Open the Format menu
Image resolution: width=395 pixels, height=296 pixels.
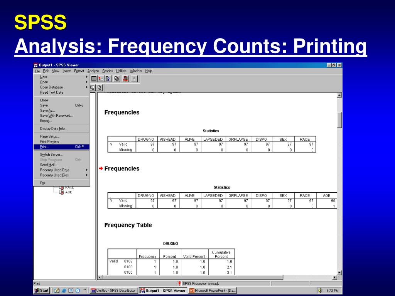[79, 71]
